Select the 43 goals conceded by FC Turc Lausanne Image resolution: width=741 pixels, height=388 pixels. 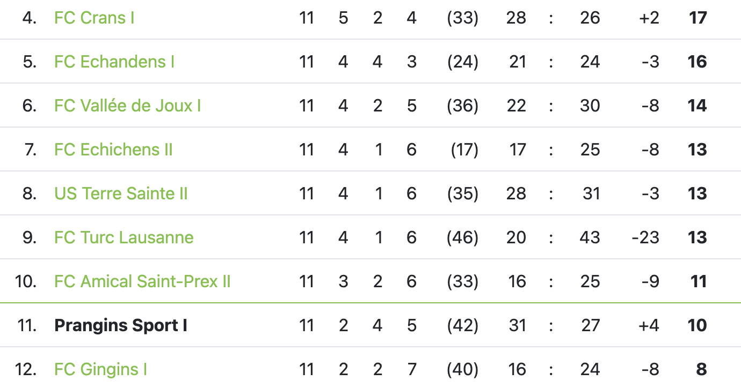[590, 237]
